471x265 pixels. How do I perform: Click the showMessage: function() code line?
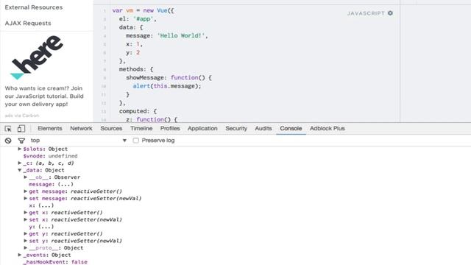point(169,77)
